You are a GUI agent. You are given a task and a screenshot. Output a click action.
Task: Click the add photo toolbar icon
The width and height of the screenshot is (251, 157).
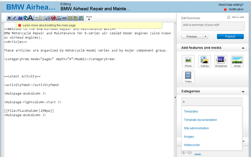point(70,18)
